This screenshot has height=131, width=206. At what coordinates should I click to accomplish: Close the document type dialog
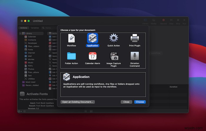[x=126, y=102]
